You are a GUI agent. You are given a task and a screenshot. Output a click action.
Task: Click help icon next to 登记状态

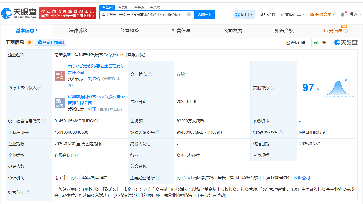(150, 74)
